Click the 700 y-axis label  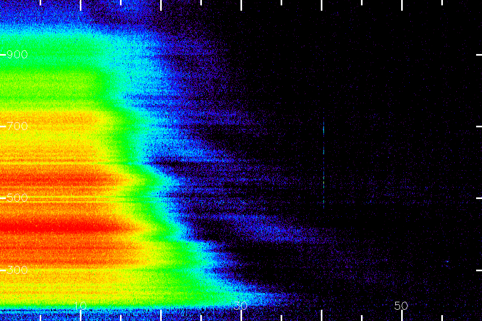17,126
